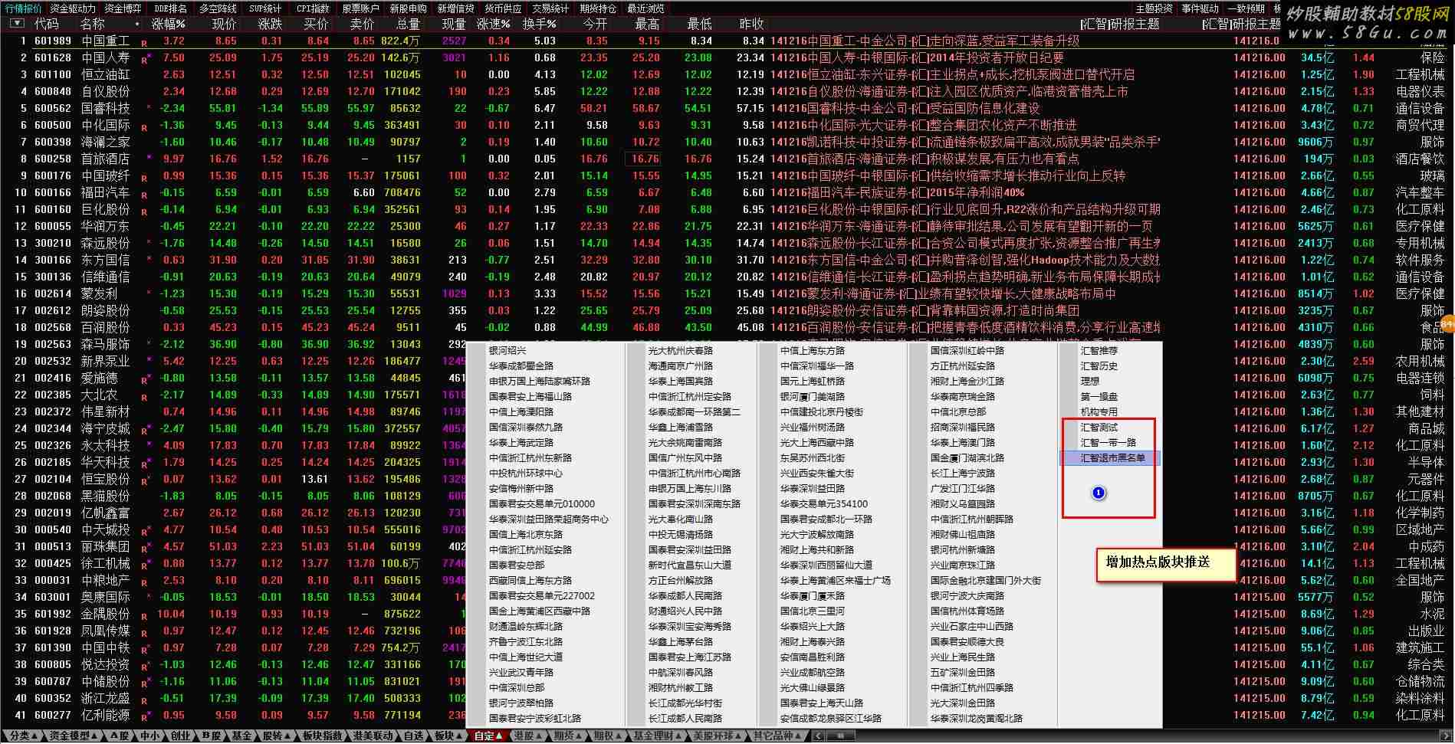Viewport: 1455px width, 744px height.
Task: Select 华泰交易单元354100 in the popup list
Action: pos(824,504)
